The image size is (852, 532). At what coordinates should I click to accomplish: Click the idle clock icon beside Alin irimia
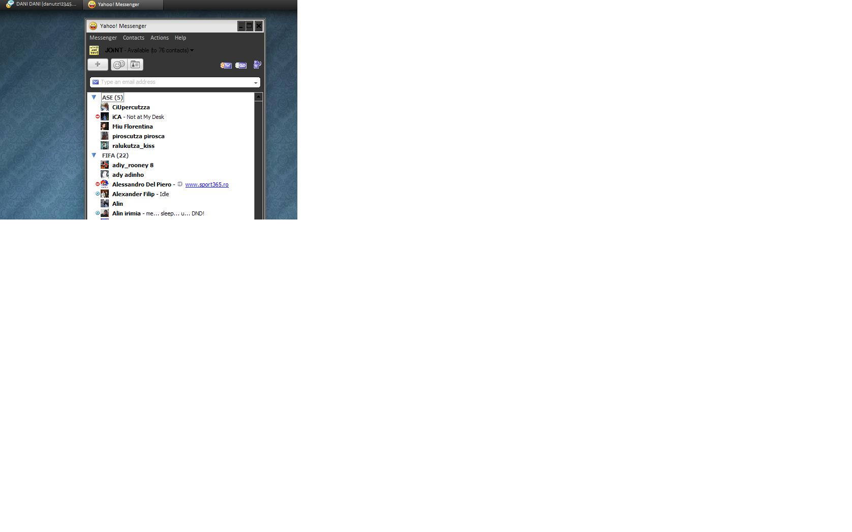click(98, 213)
